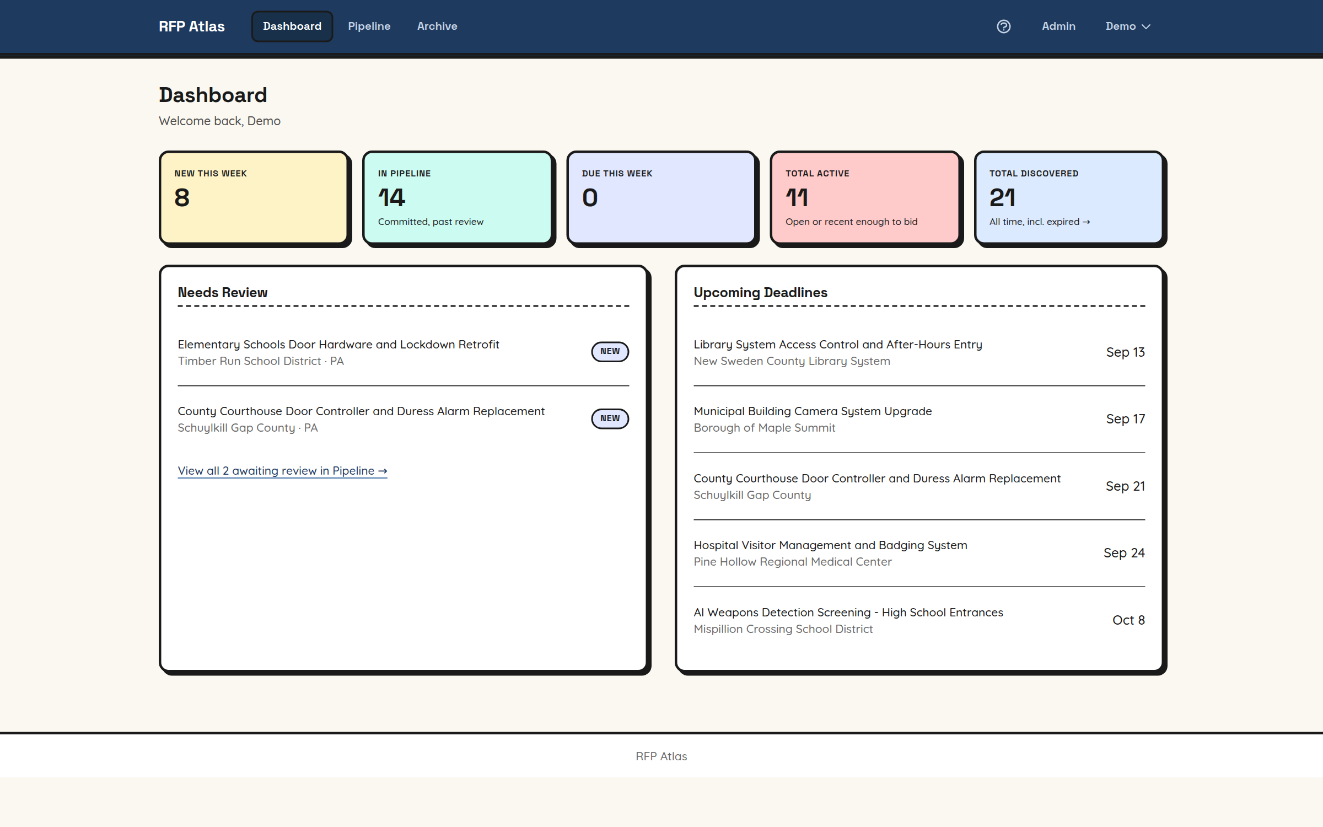Select the New This Week card
This screenshot has width=1323, height=827.
click(x=254, y=197)
